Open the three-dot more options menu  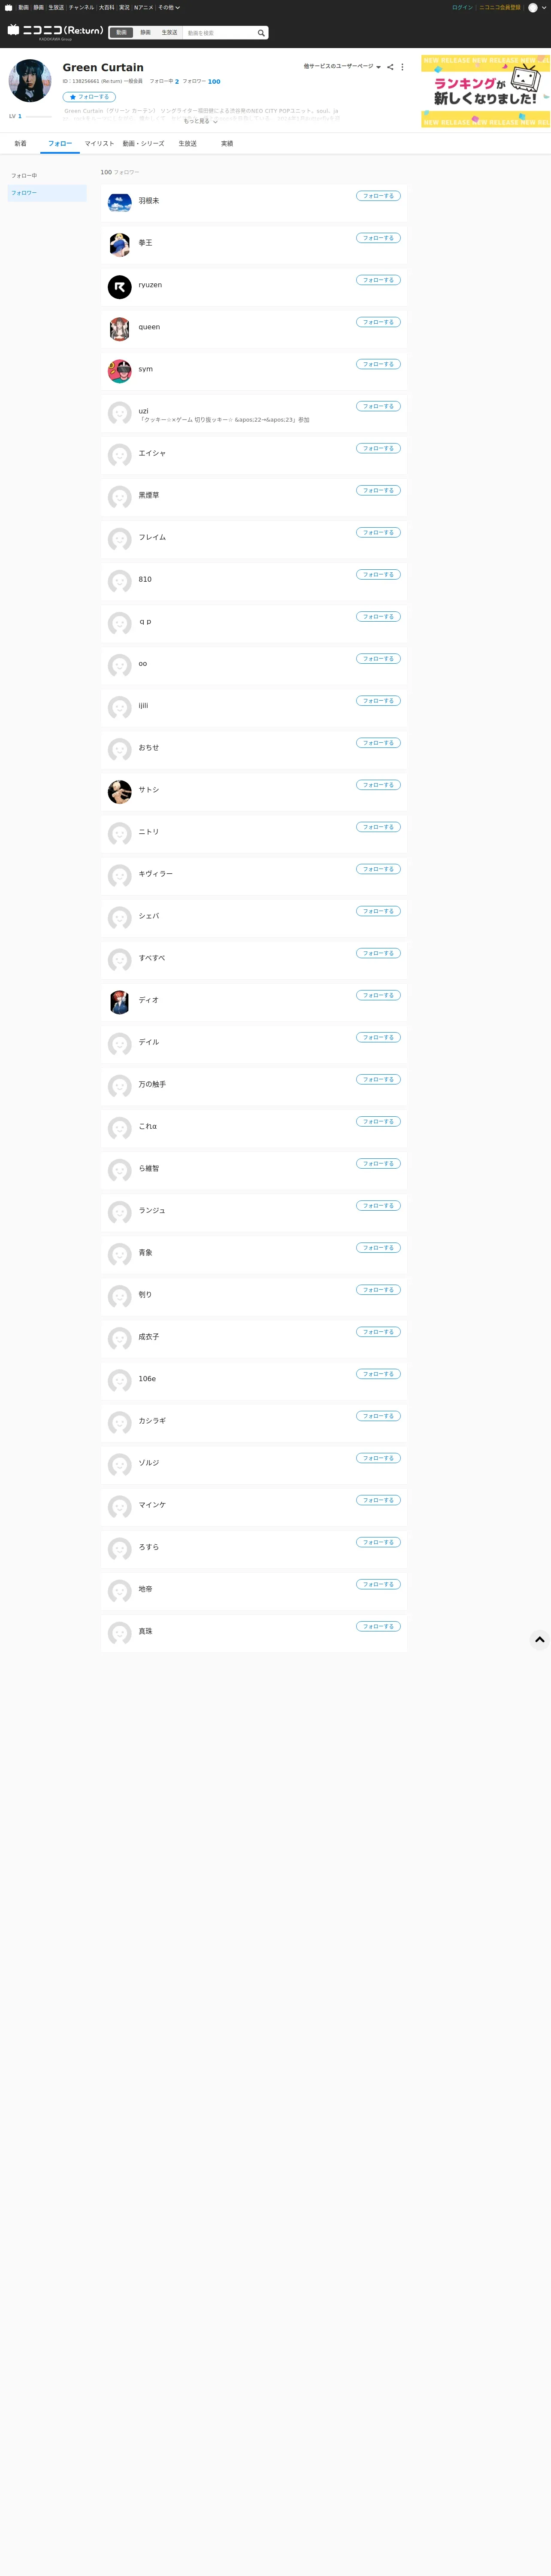(x=403, y=67)
